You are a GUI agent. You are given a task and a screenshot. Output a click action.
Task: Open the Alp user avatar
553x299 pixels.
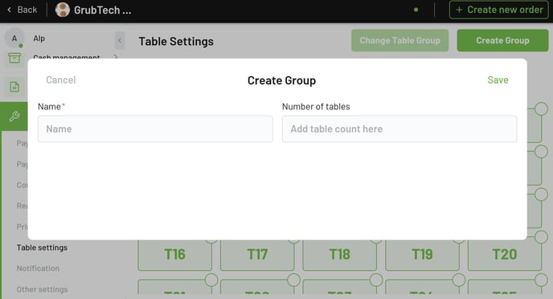pyautogui.click(x=14, y=38)
